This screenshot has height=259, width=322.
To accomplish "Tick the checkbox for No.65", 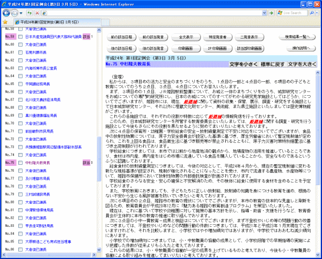I will click(20, 84).
